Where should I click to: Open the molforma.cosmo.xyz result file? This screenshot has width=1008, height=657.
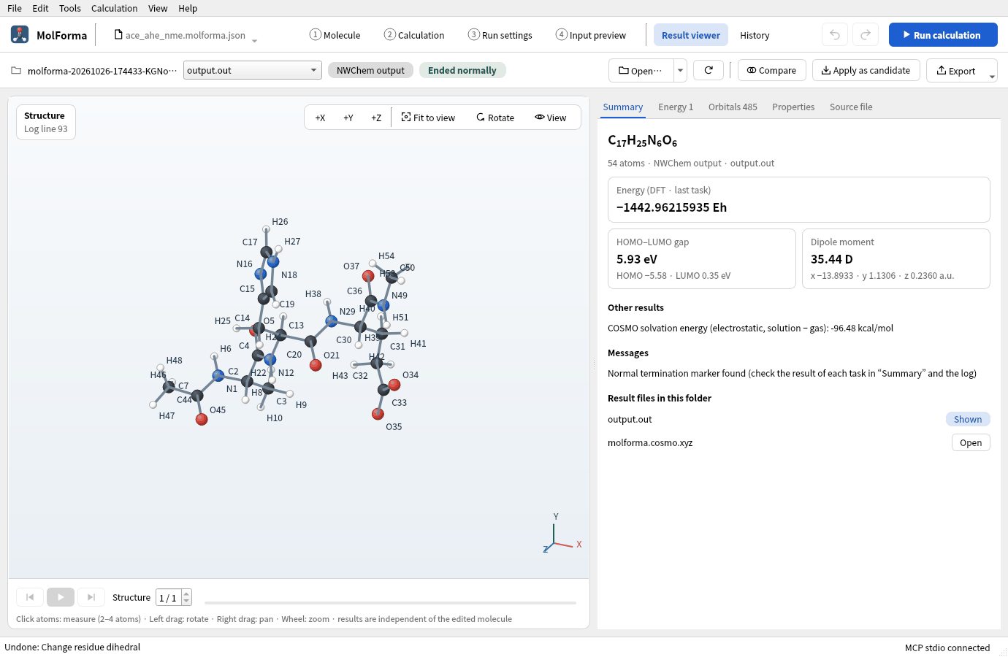[x=971, y=442]
